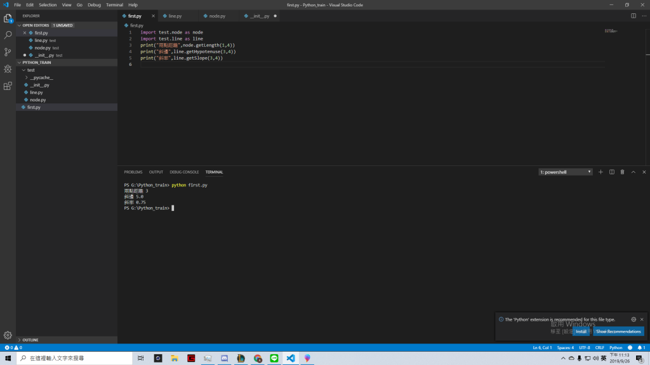Click the Windows taskbar search box
Screen dimensions: 650x365
click(x=75, y=359)
